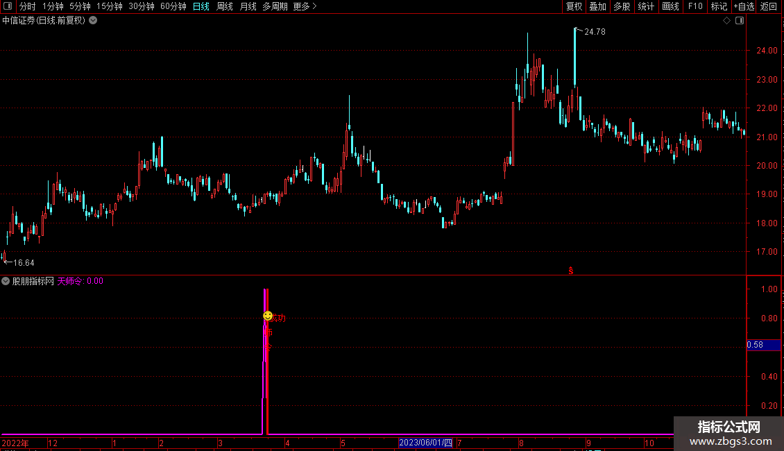Open 多股 multi-stock view

622,6
